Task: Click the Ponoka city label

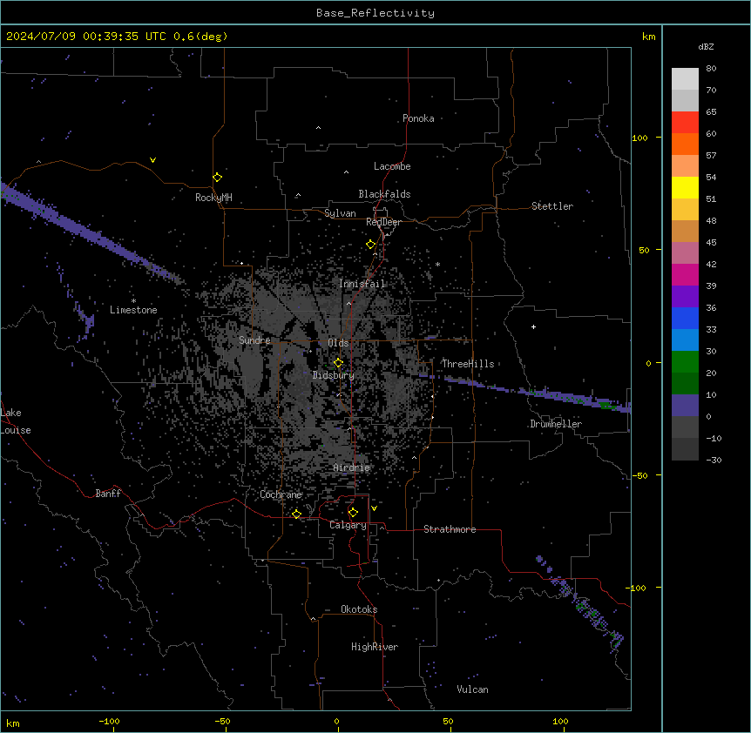Action: (x=418, y=118)
